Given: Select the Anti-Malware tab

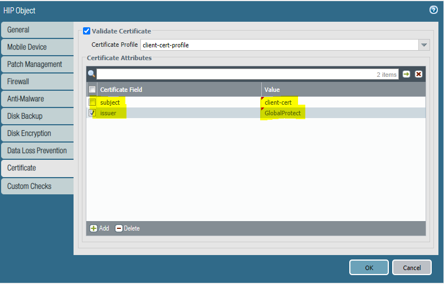Looking at the screenshot, I should tap(37, 99).
